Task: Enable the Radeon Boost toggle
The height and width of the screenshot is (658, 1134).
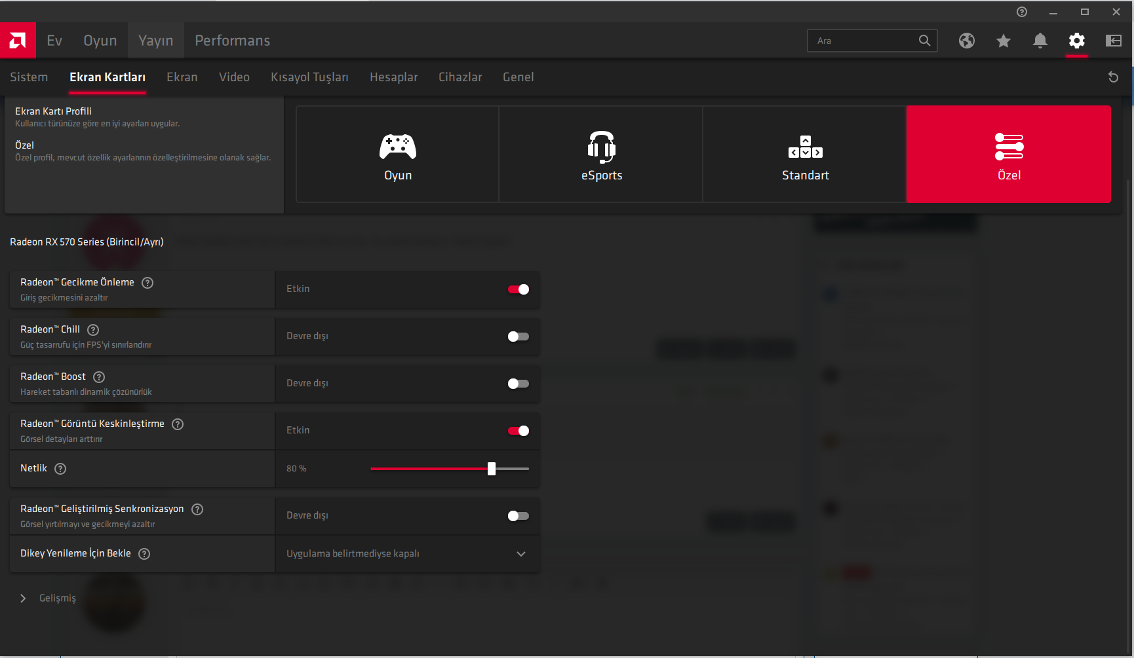Action: [x=518, y=384]
